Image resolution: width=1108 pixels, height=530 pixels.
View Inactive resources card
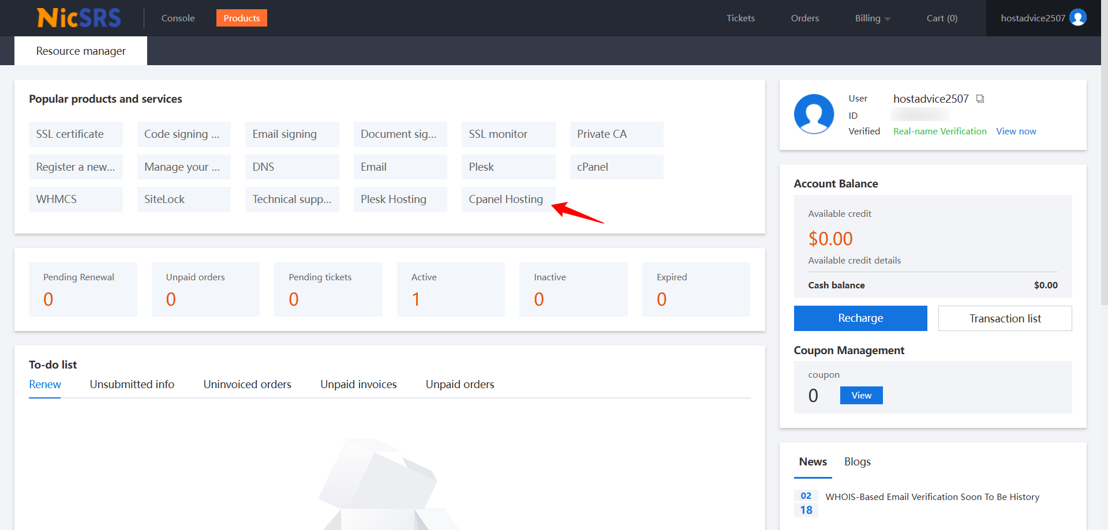pos(574,290)
